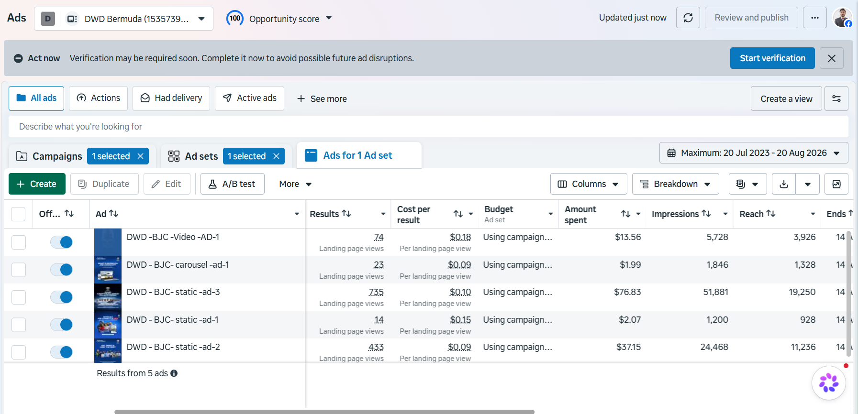Screen dimensions: 858x414
Task: Open the Budget column options arrow
Action: (551, 214)
